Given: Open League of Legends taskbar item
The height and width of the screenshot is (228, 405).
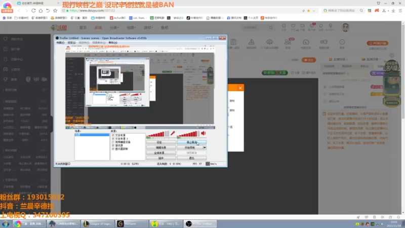Looking at the screenshot, I should click(97, 223).
